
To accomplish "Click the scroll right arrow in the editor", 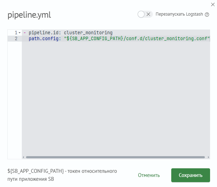I will coord(208,157).
